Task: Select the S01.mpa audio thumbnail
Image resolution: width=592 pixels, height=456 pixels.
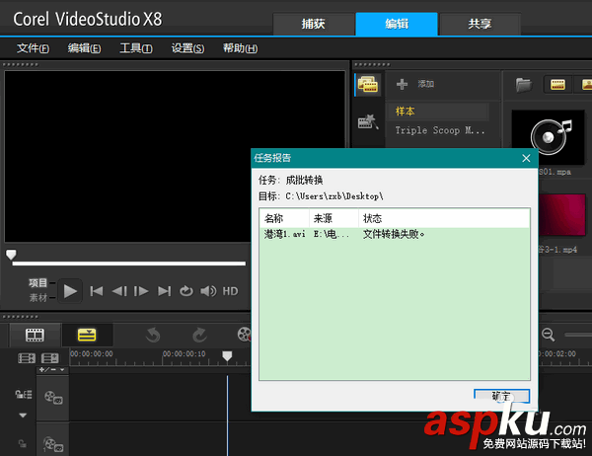Action: pos(548,137)
